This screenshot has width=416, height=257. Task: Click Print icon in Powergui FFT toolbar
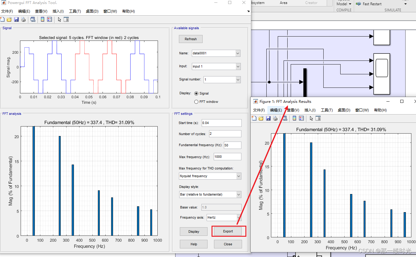[23, 20]
